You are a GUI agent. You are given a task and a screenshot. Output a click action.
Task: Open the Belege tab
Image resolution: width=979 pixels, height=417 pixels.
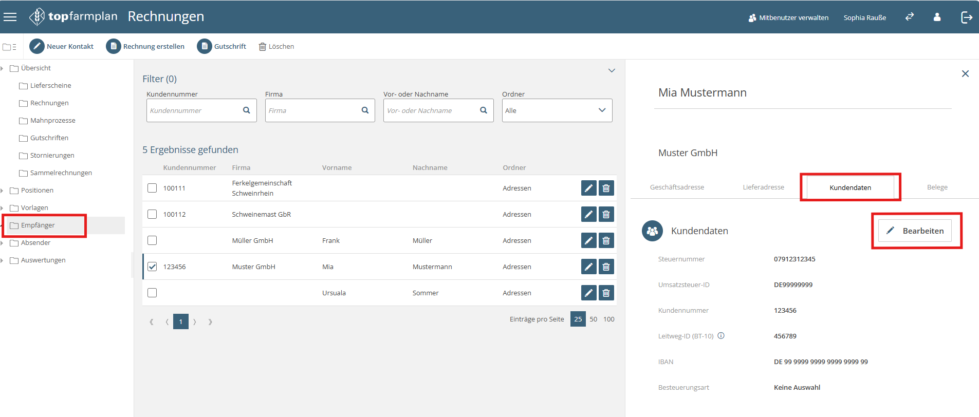(937, 187)
